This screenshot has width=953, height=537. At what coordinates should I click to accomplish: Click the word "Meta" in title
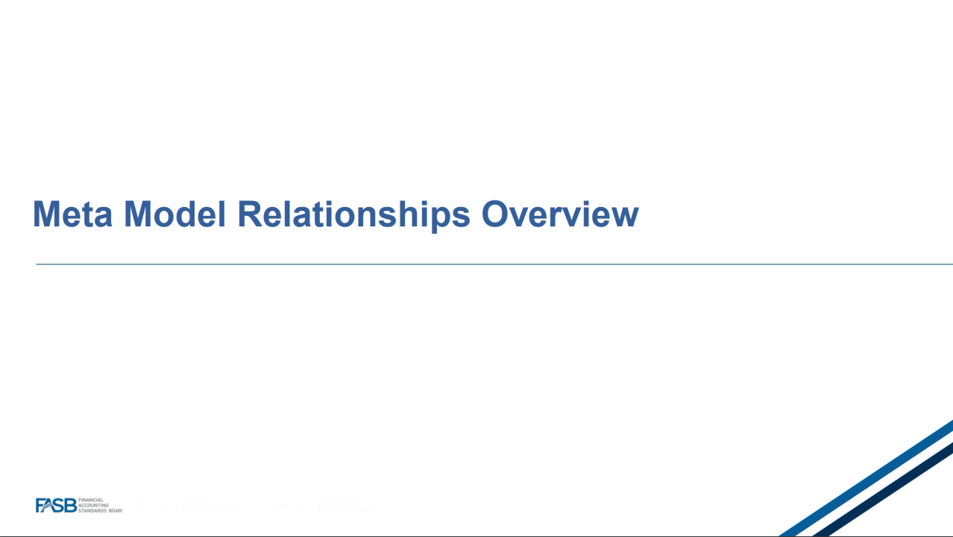click(x=74, y=214)
